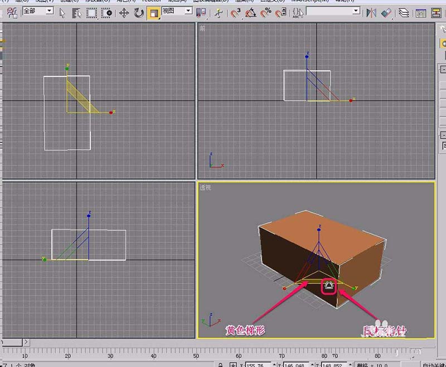Toggle the Angle Snap button
446x367 pixels.
pos(251,12)
